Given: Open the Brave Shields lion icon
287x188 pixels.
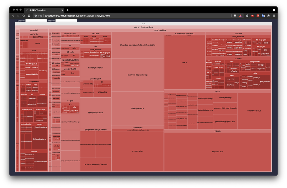Looking at the screenshot, I should 235,16.
